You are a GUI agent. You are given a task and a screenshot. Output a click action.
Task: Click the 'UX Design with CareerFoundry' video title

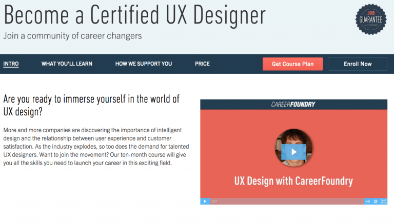click(293, 181)
